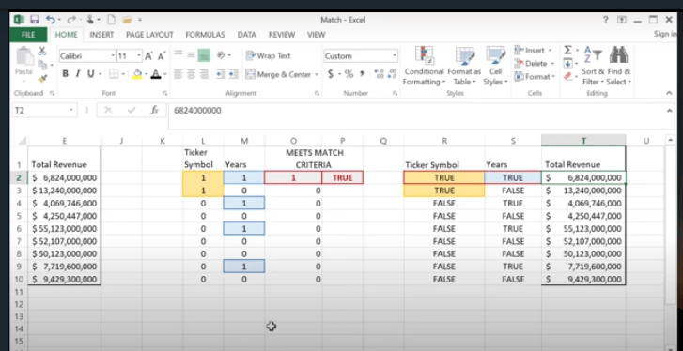Decrease the cell indent

point(221,74)
